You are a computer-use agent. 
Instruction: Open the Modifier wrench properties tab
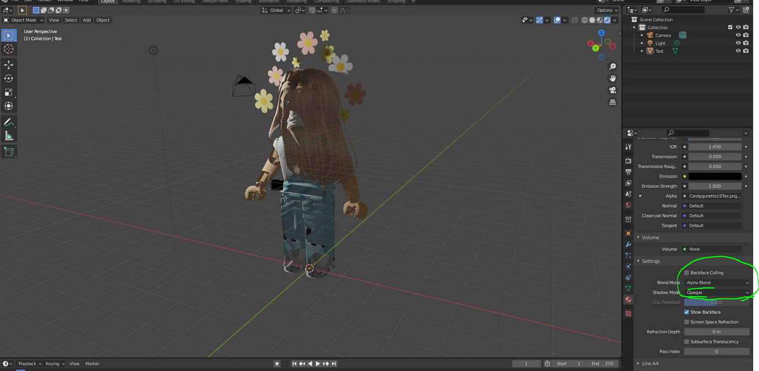coord(628,244)
